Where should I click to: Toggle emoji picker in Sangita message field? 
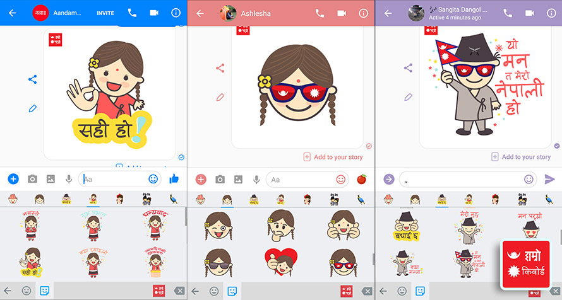529,179
